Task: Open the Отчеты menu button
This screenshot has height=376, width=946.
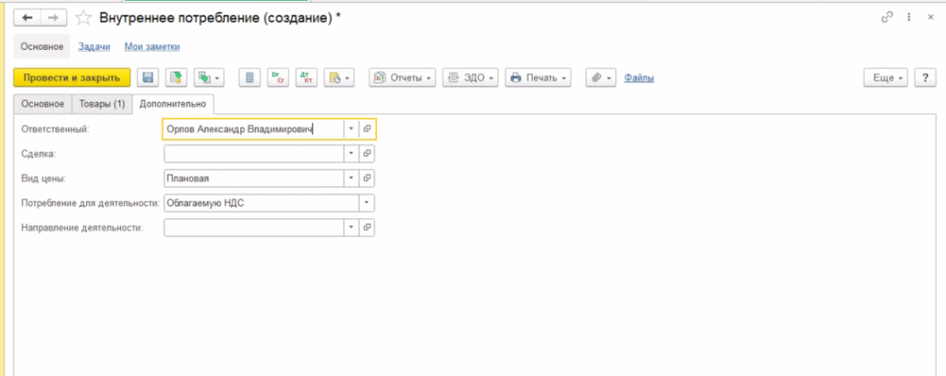Action: [x=403, y=78]
